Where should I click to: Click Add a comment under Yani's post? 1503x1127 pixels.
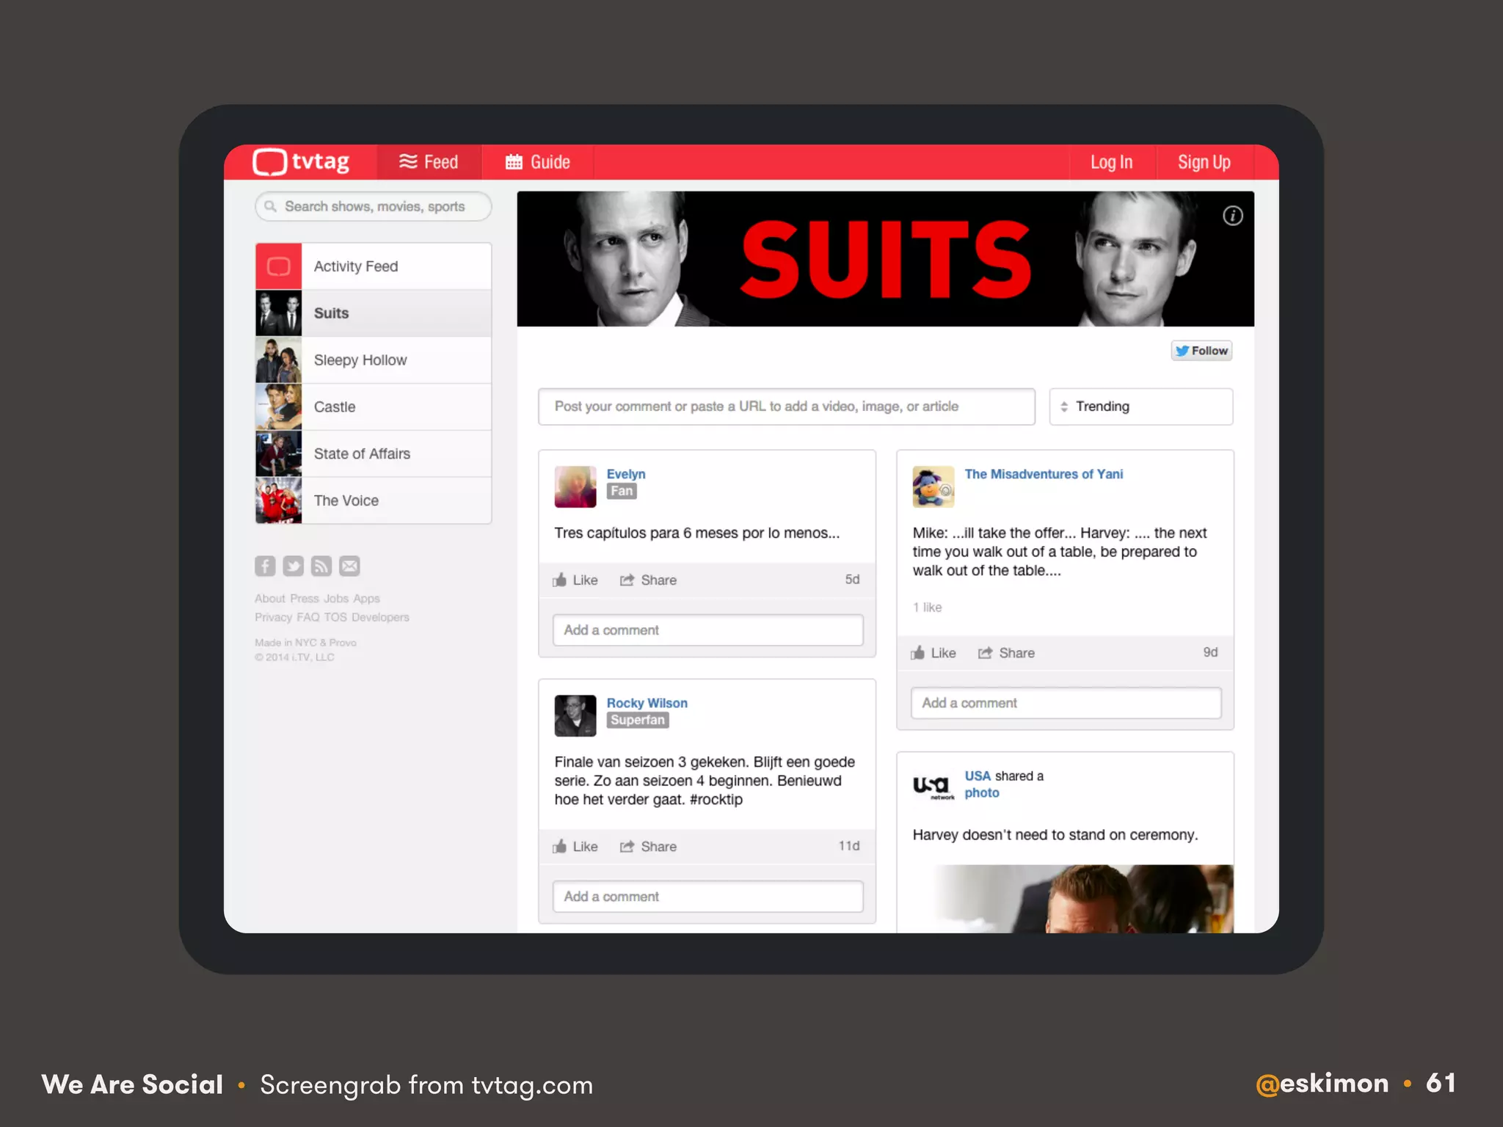point(1066,703)
